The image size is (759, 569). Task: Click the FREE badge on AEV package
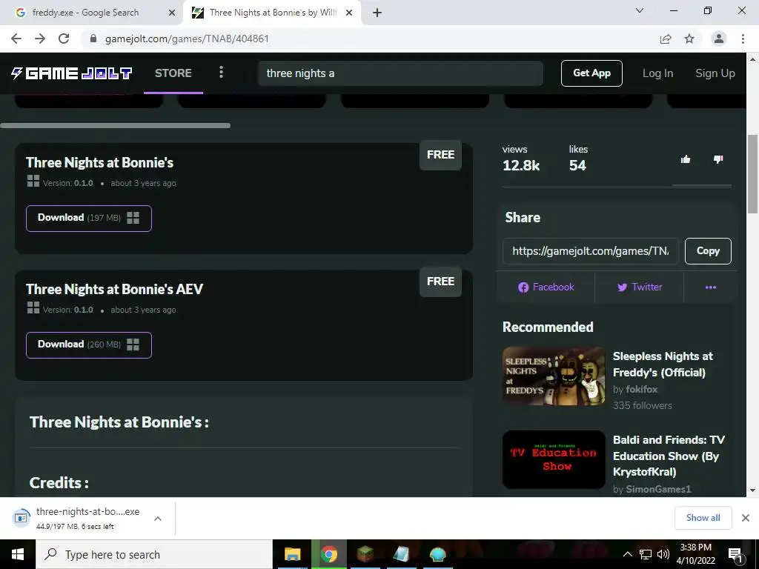(x=440, y=282)
